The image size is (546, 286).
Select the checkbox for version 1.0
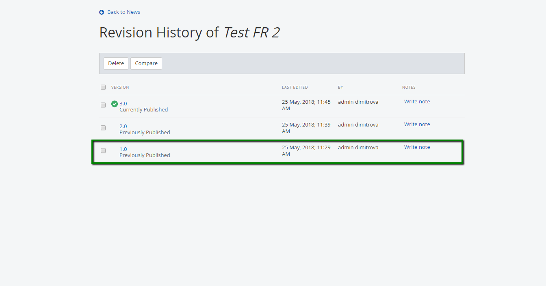pyautogui.click(x=103, y=151)
